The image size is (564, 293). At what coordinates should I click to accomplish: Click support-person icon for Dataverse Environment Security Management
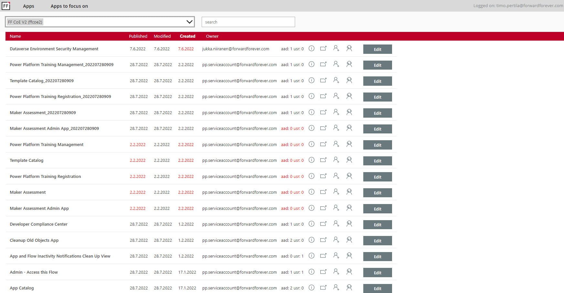(349, 48)
